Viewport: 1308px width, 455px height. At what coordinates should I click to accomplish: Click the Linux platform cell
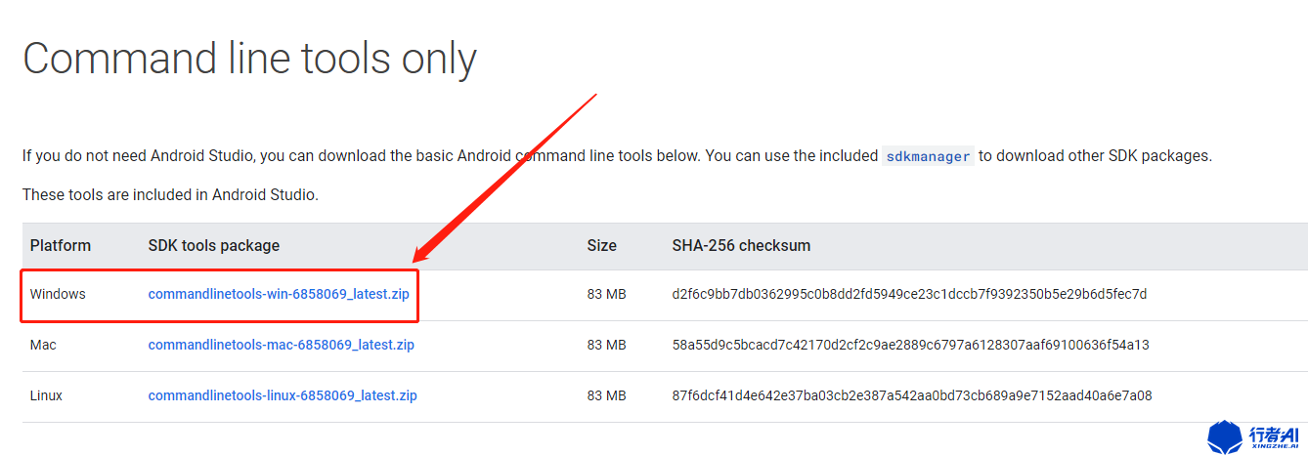(47, 395)
